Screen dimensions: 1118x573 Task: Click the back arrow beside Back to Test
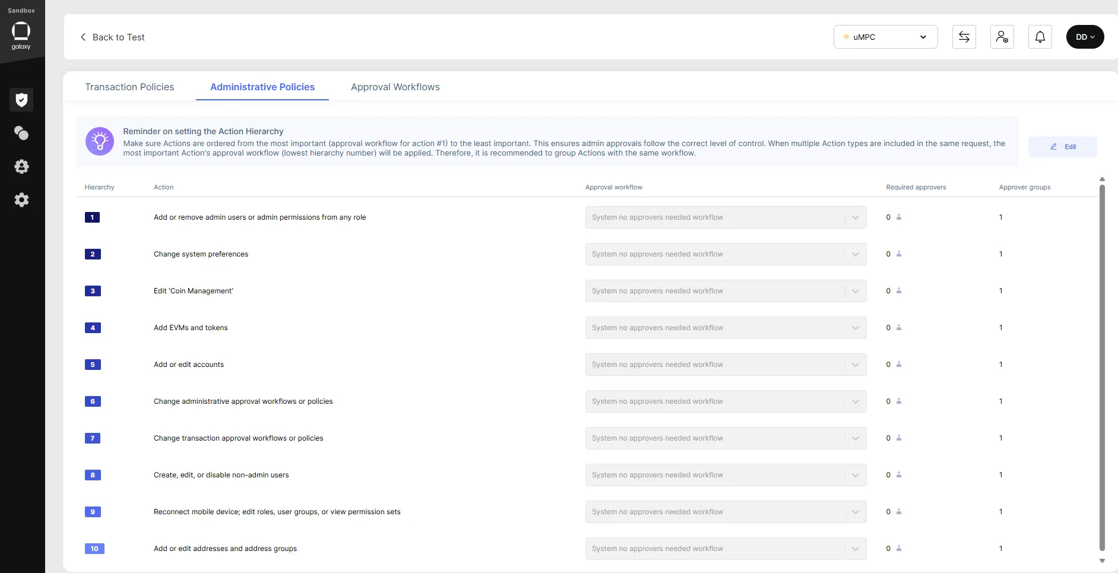pos(83,37)
